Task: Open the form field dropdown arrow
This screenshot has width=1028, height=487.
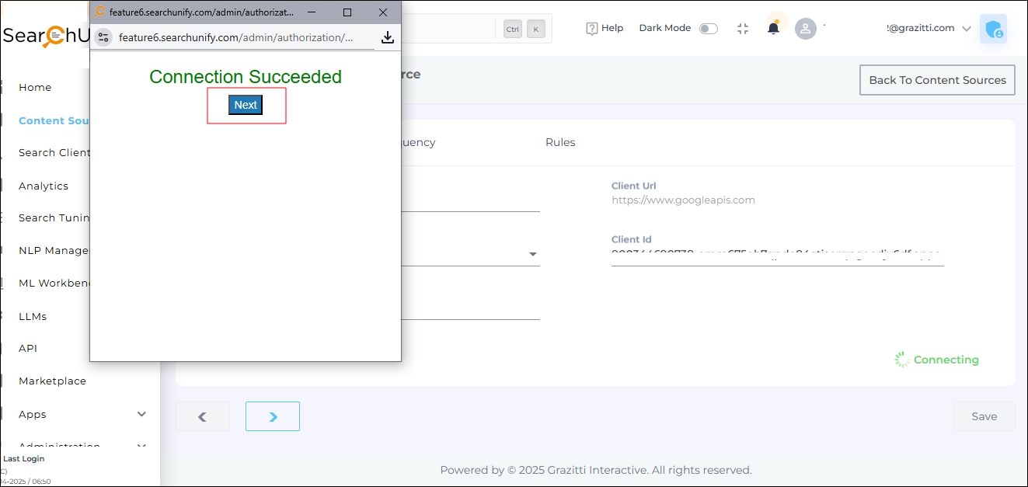Action: (533, 254)
